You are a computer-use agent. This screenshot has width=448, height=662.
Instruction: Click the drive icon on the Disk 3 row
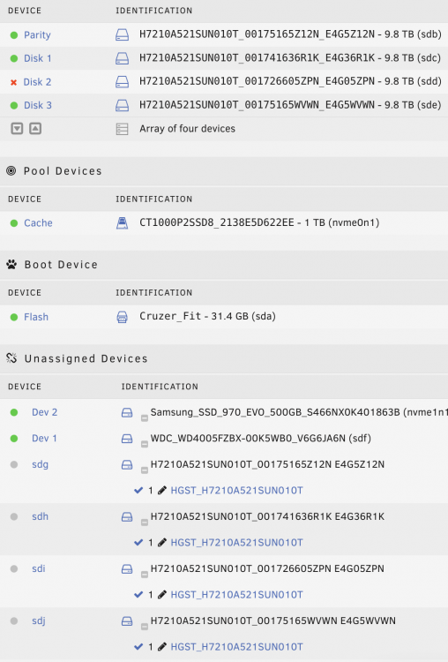pyautogui.click(x=122, y=105)
